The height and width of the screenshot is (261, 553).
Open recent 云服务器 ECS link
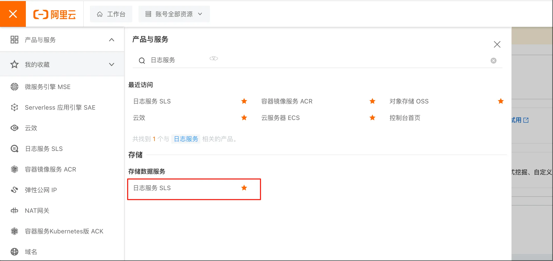(280, 118)
